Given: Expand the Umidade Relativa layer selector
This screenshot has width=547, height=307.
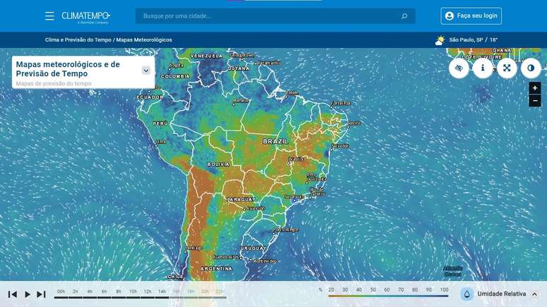Looking at the screenshot, I should pos(534,294).
